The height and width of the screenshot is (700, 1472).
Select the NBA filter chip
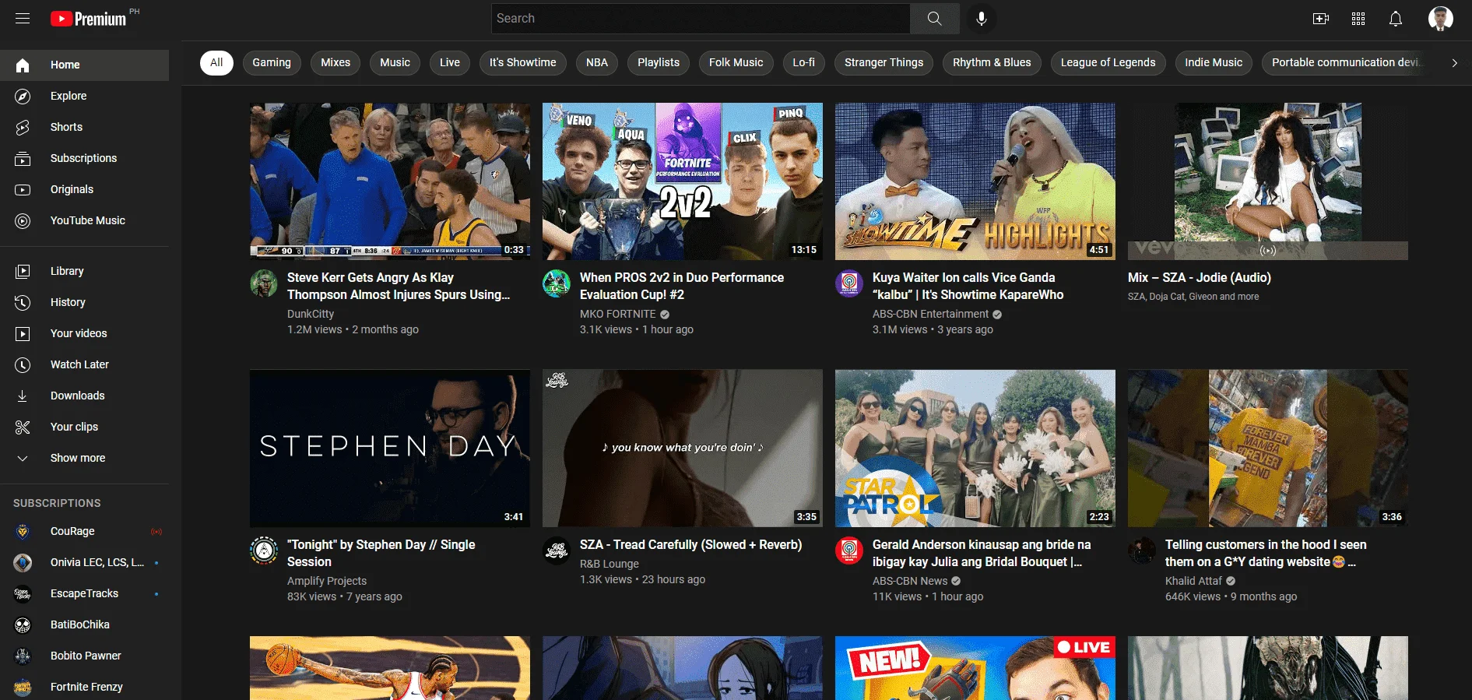pyautogui.click(x=597, y=63)
